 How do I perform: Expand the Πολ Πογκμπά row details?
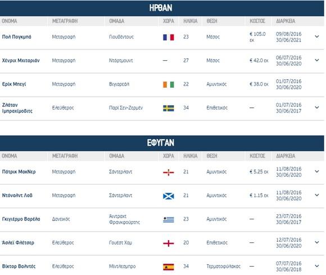[x=317, y=37]
